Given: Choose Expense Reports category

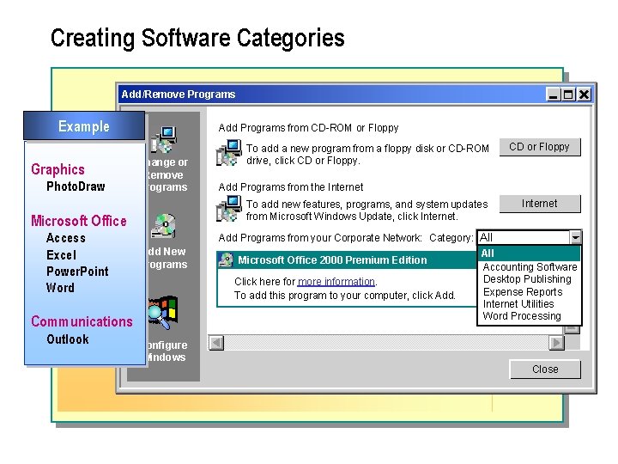Looking at the screenshot, I should [523, 292].
